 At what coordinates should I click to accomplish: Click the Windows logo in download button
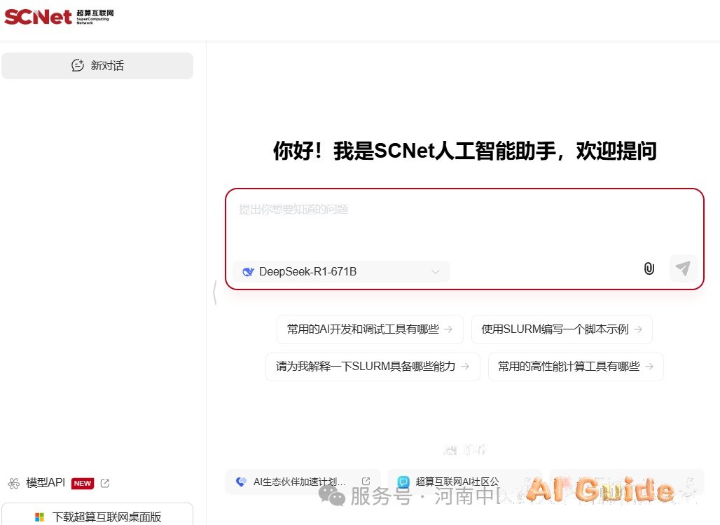(39, 517)
